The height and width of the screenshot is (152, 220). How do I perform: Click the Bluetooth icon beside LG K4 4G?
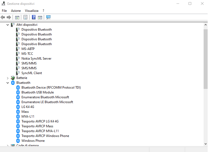(18, 107)
